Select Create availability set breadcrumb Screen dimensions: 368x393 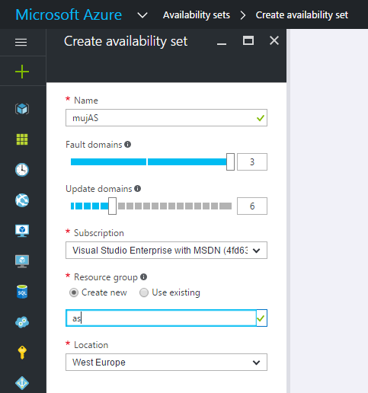pos(302,15)
